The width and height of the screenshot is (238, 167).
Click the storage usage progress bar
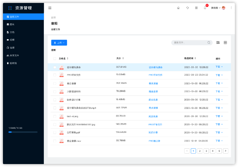(23, 132)
